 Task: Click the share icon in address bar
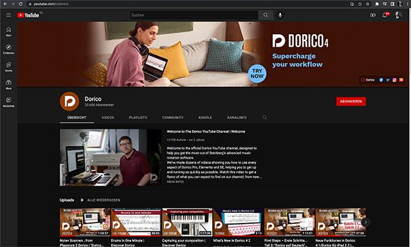coord(360,4)
